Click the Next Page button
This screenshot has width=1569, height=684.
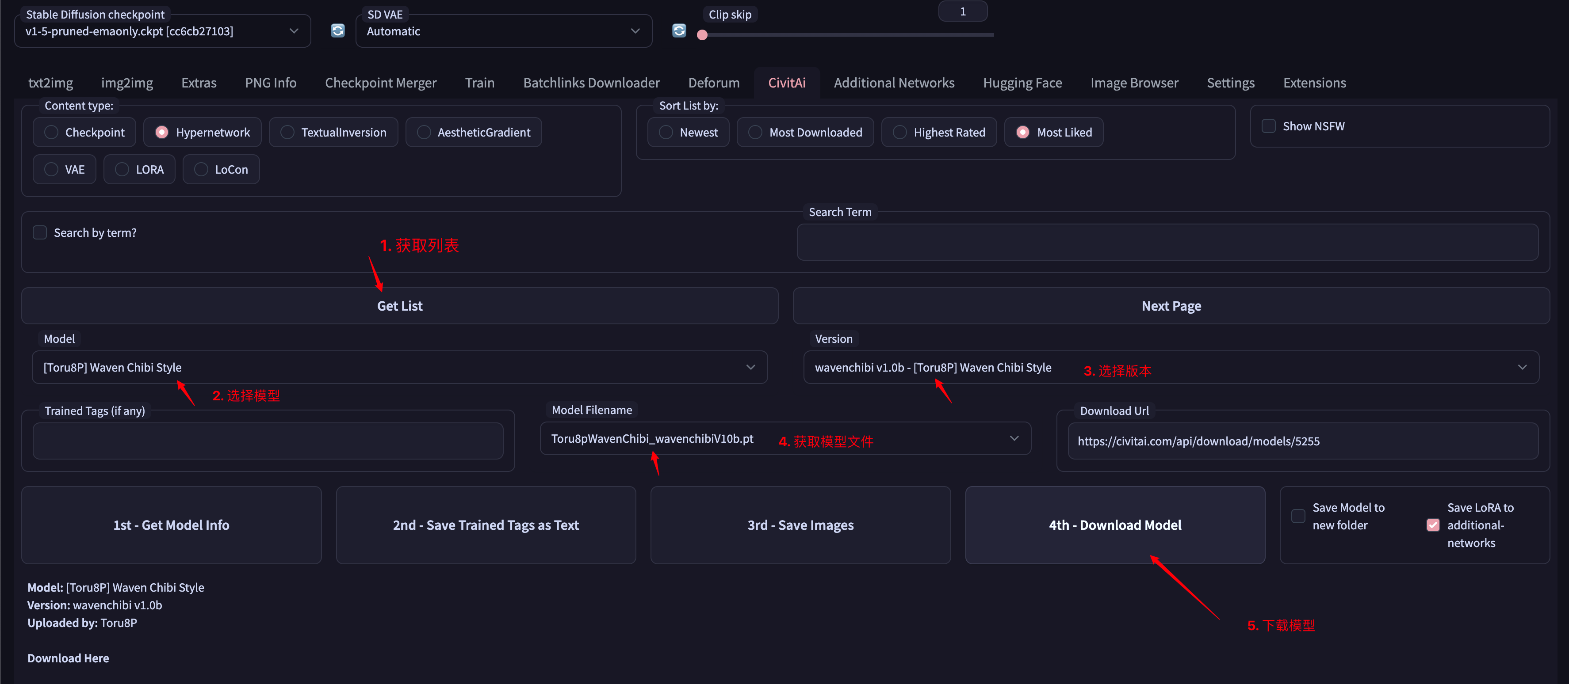coord(1171,305)
